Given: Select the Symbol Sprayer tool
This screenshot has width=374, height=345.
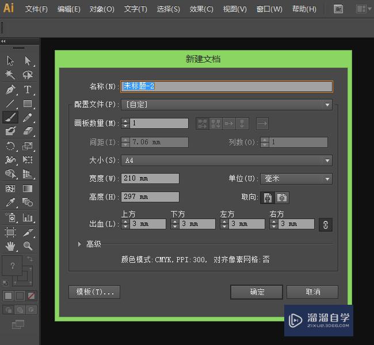Looking at the screenshot, I should pyautogui.click(x=10, y=217).
